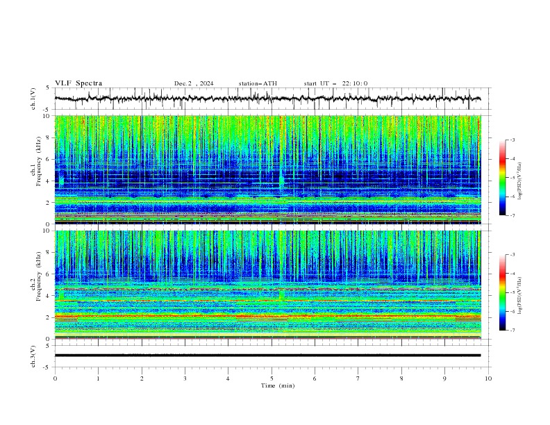
Task: Click the "6" tick on the time axis
Action: pos(315,378)
